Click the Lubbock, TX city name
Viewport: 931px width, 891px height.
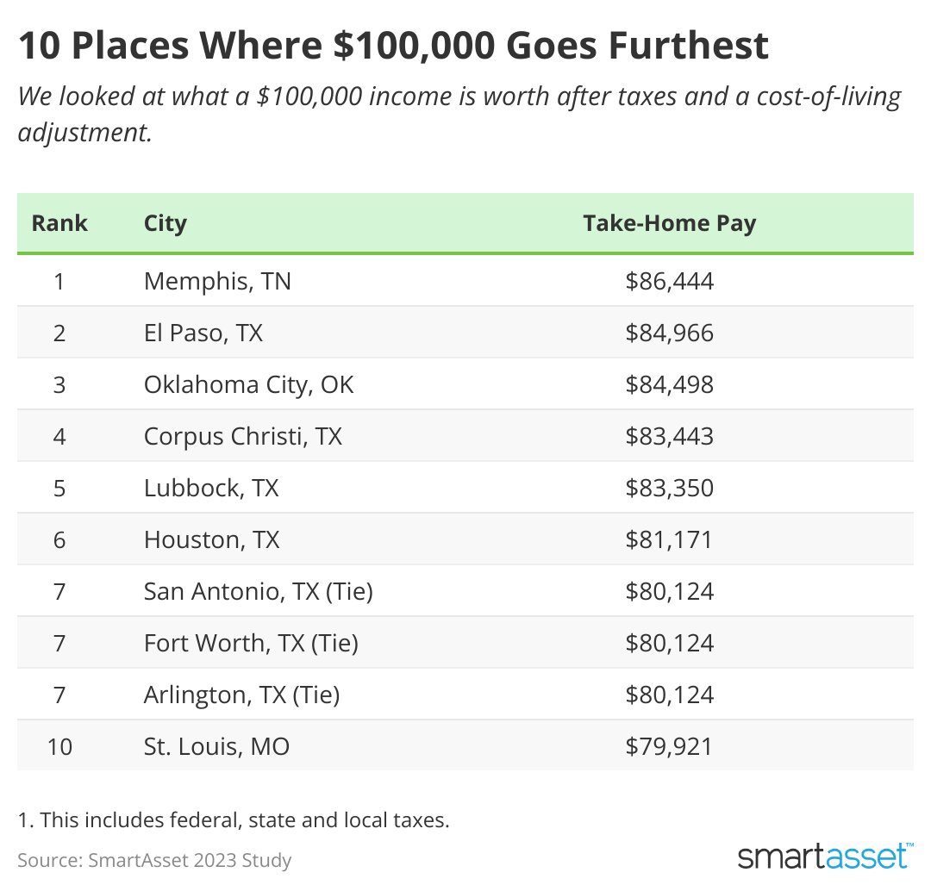click(x=211, y=488)
